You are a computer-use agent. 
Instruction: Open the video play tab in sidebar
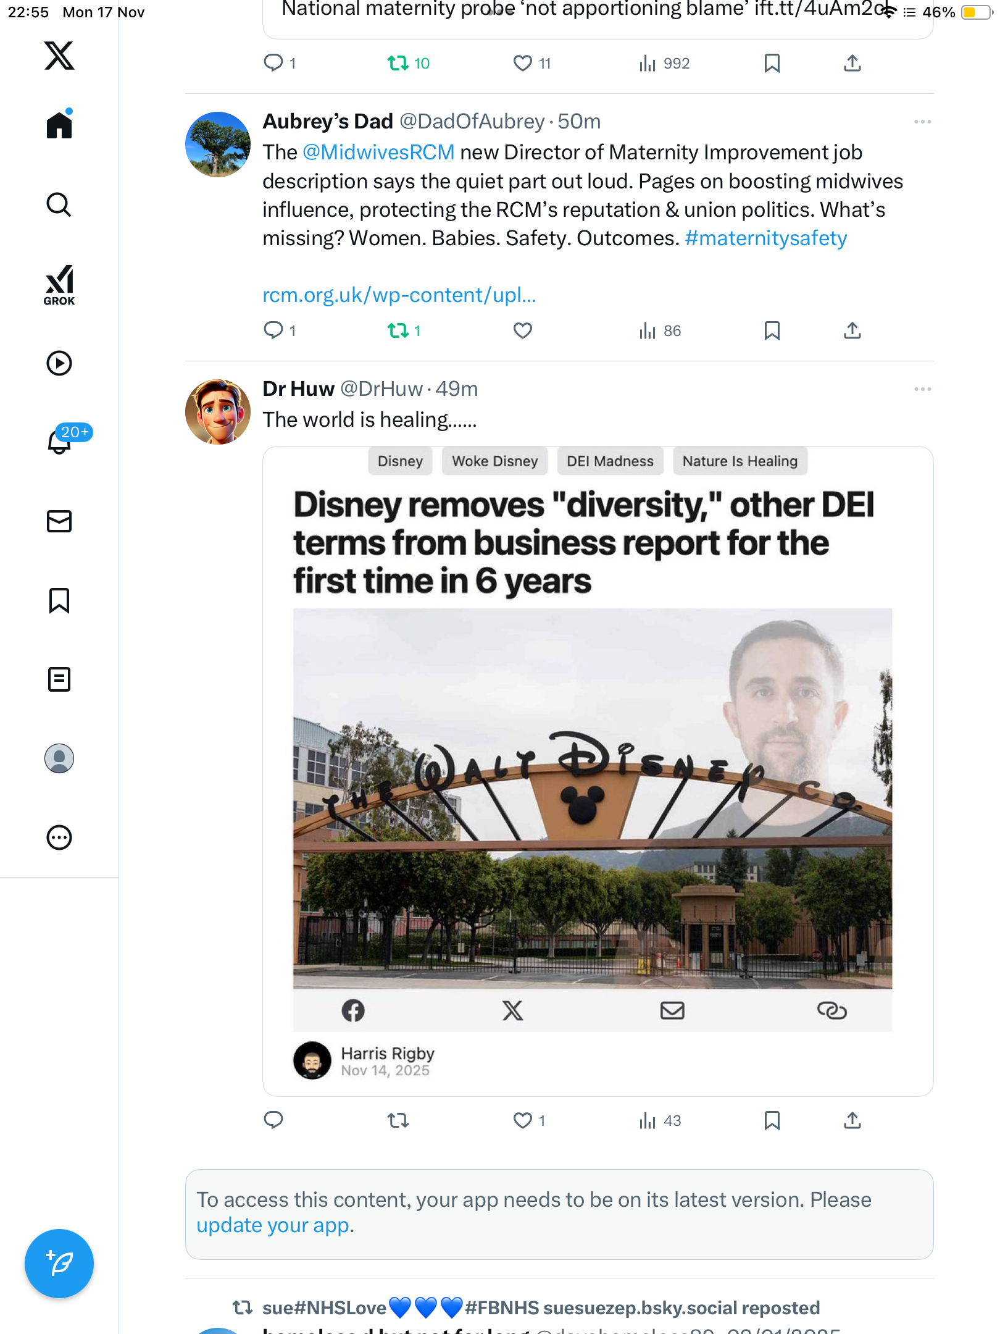pos(59,363)
